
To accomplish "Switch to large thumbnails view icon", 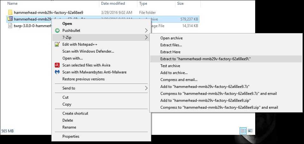I will (250, 131).
